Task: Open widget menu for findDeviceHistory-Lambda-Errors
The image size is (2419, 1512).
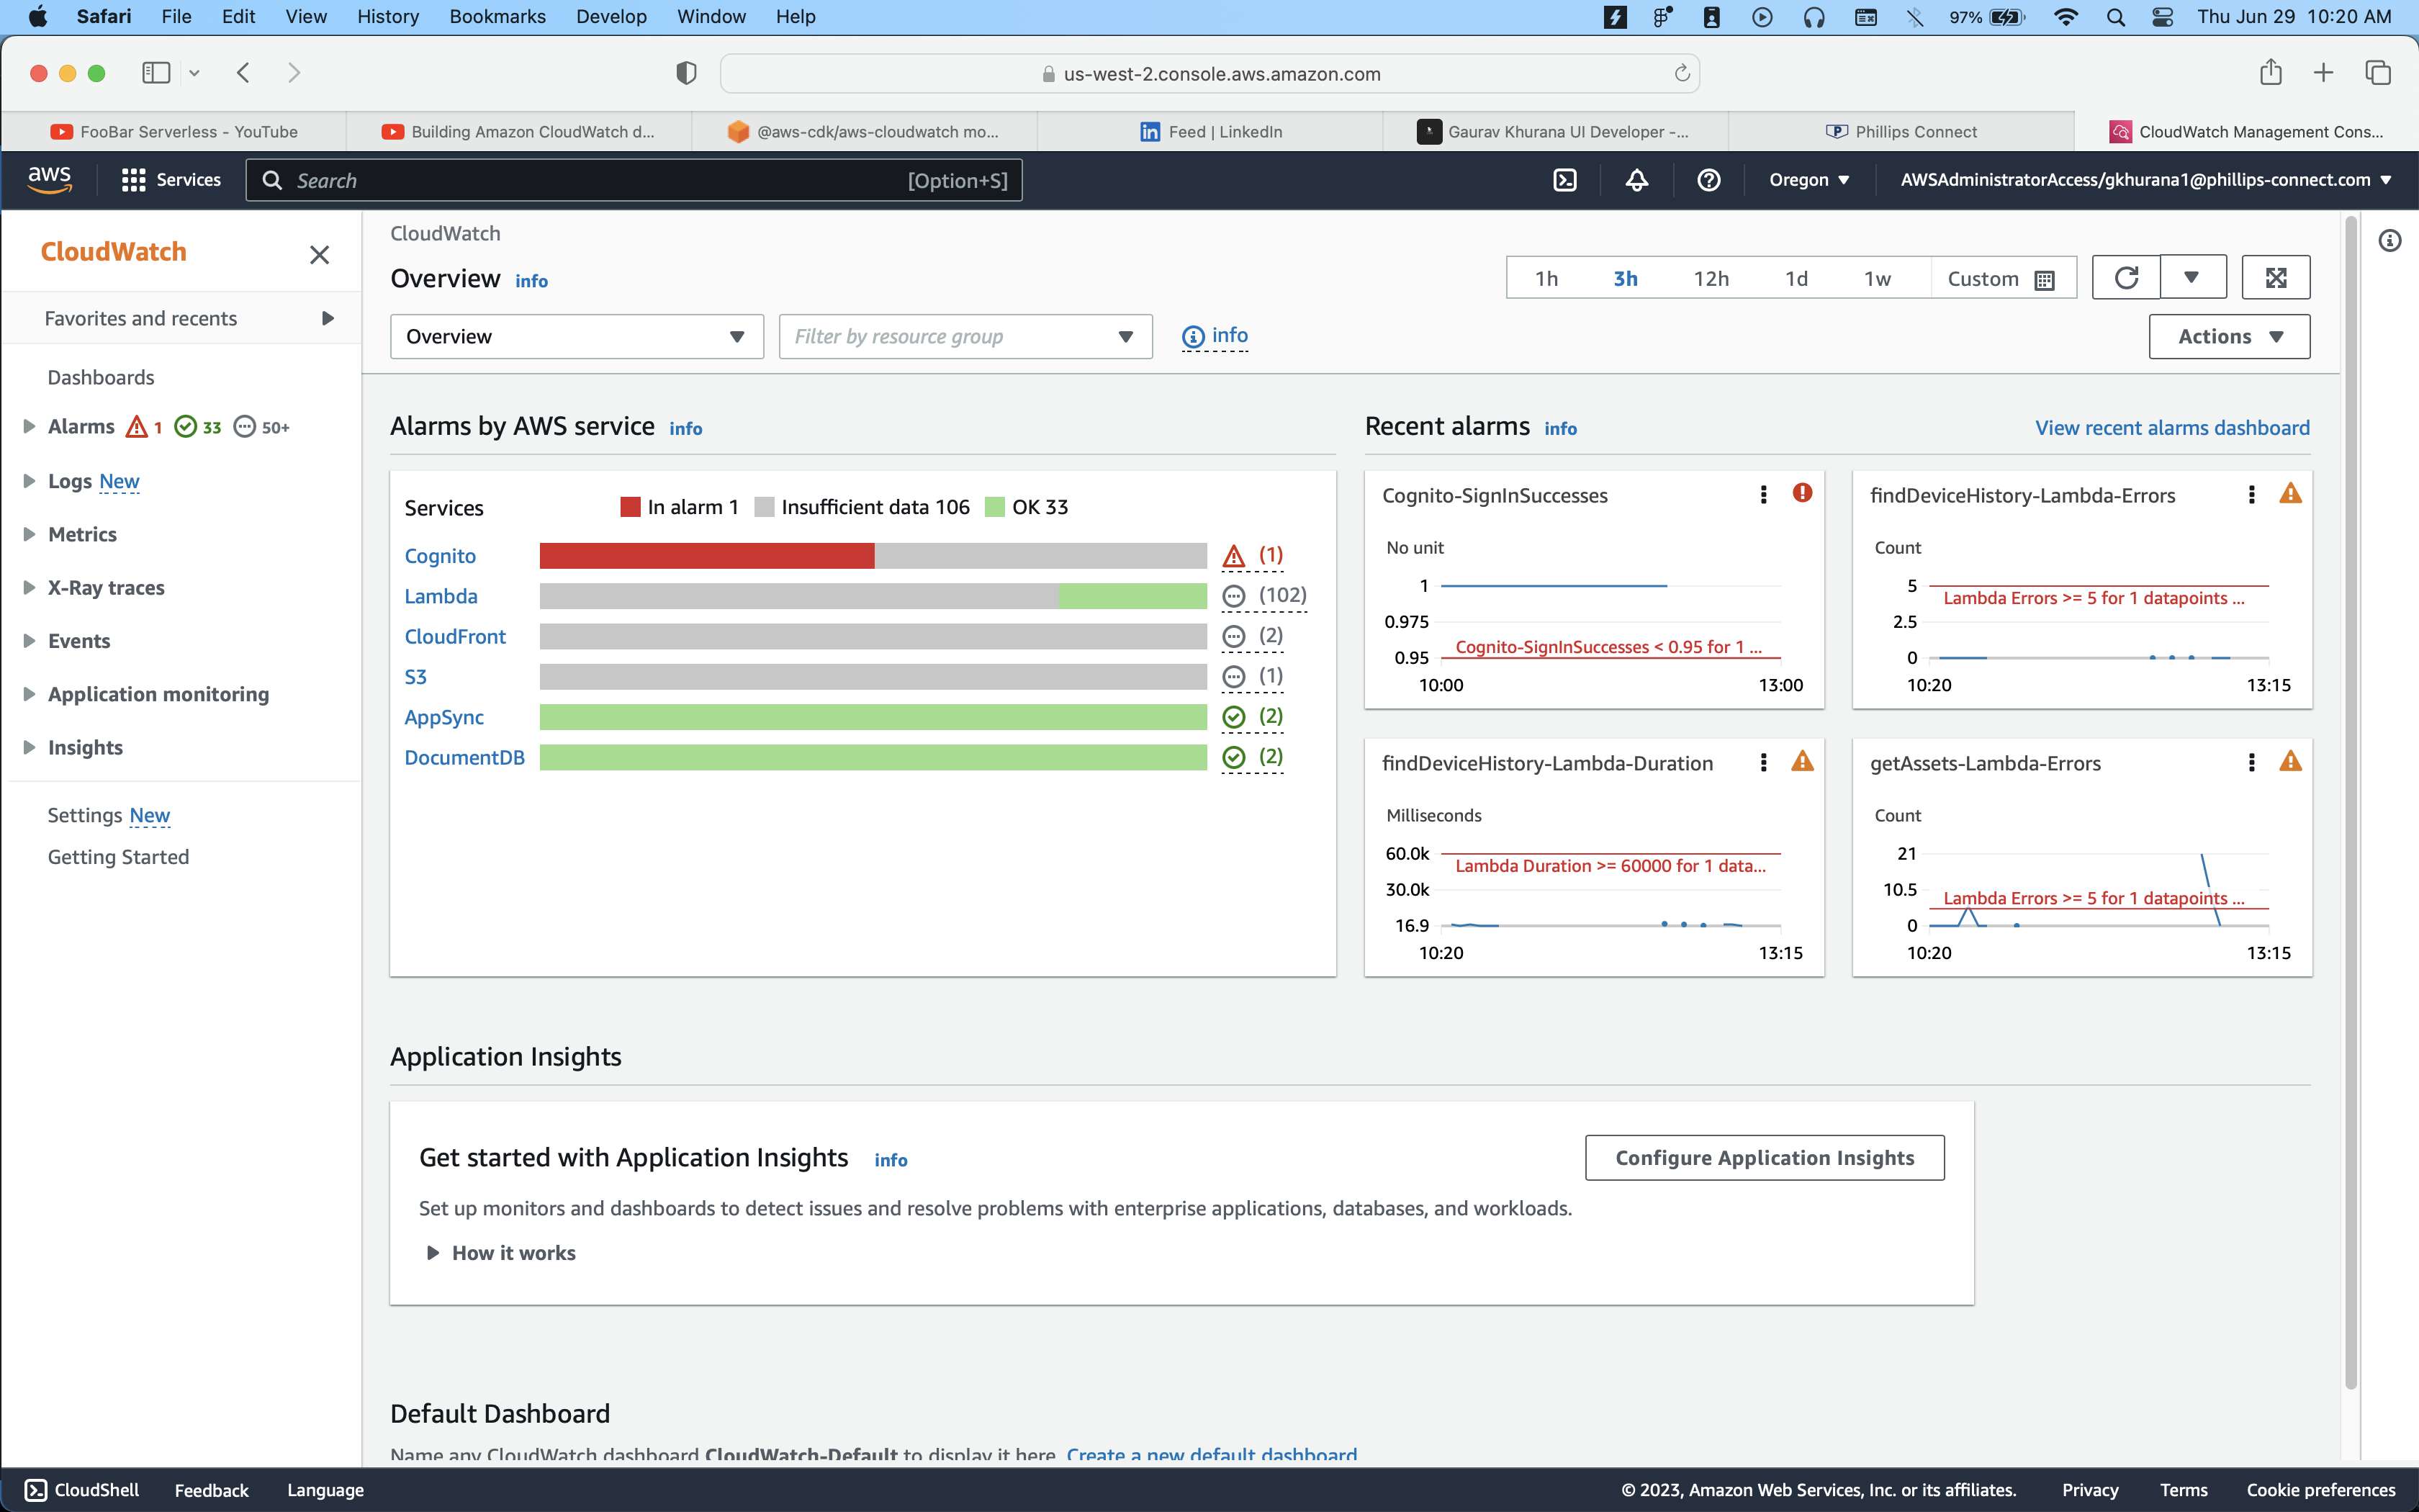Action: pyautogui.click(x=2251, y=495)
